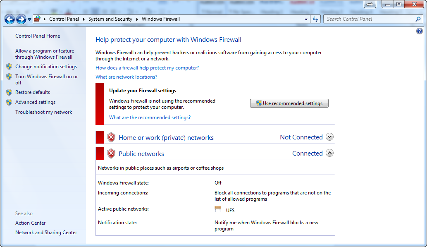Maximize the Windows Firewall window
The image size is (427, 247).
coord(398,5)
